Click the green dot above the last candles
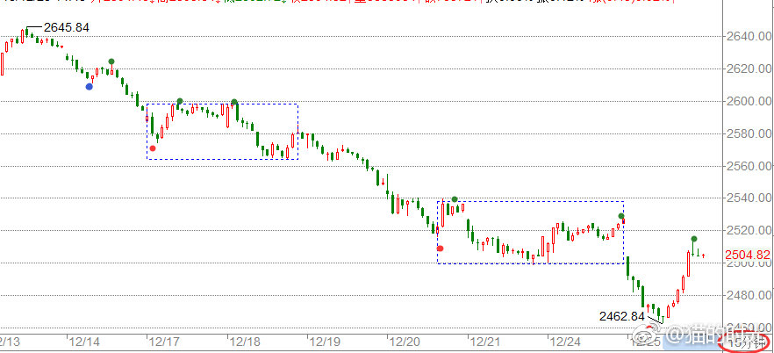 [x=694, y=239]
